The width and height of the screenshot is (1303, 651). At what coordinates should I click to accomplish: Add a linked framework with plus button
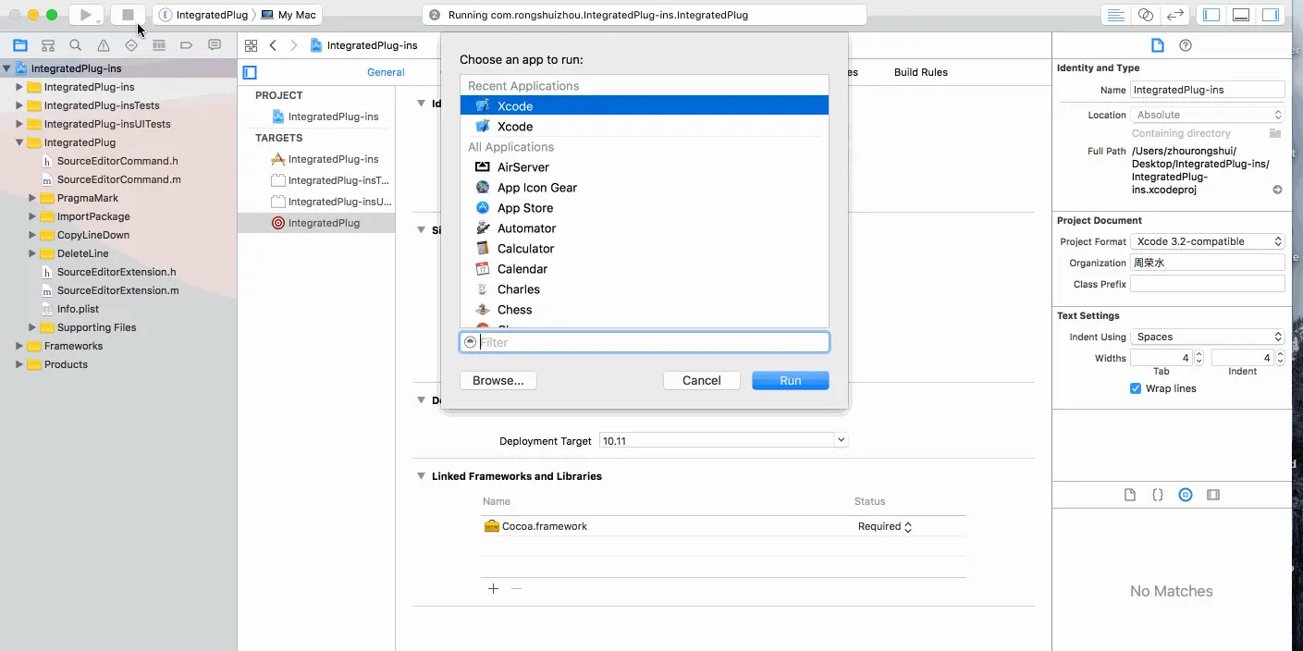coord(493,588)
